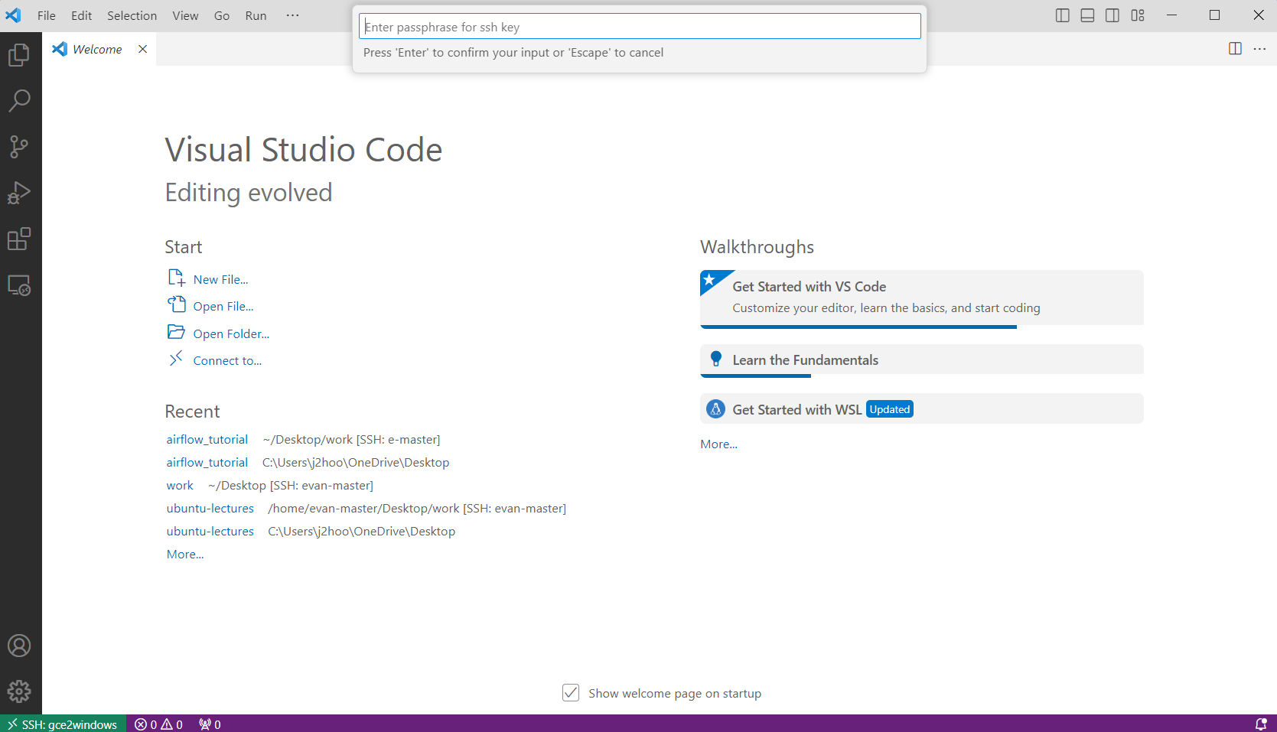Toggle bottom panel layout icon
The width and height of the screenshot is (1277, 732).
[x=1087, y=15]
